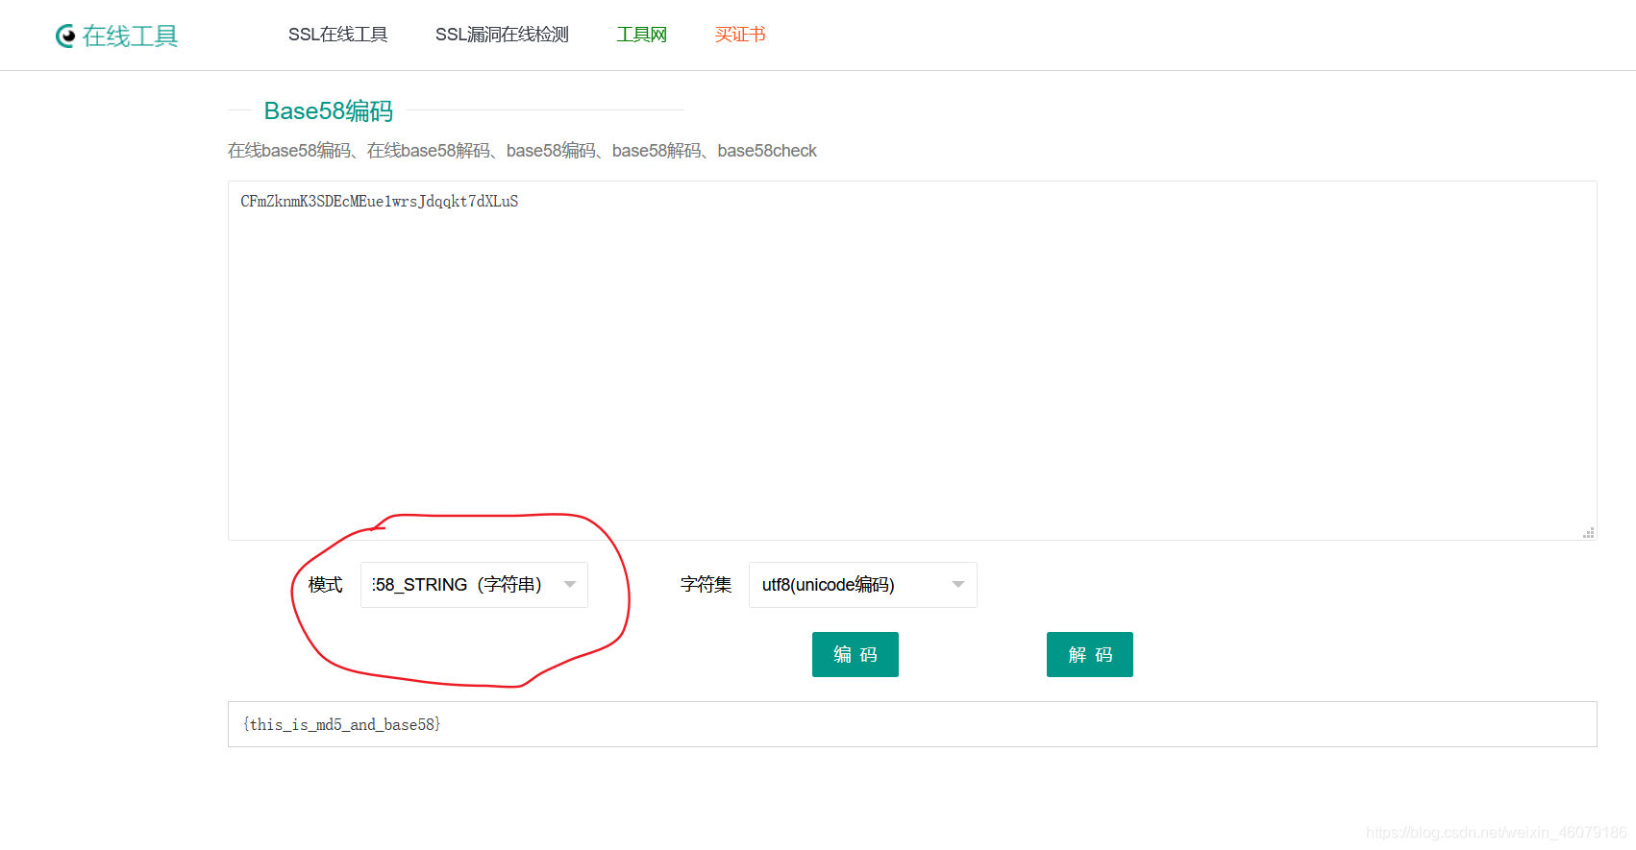Open the 工具网 link
This screenshot has height=850, width=1636.
click(641, 35)
